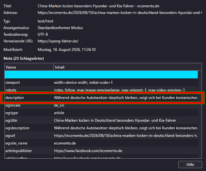Select the og:description meta row
This screenshot has height=171, width=206.
pyautogui.click(x=101, y=128)
